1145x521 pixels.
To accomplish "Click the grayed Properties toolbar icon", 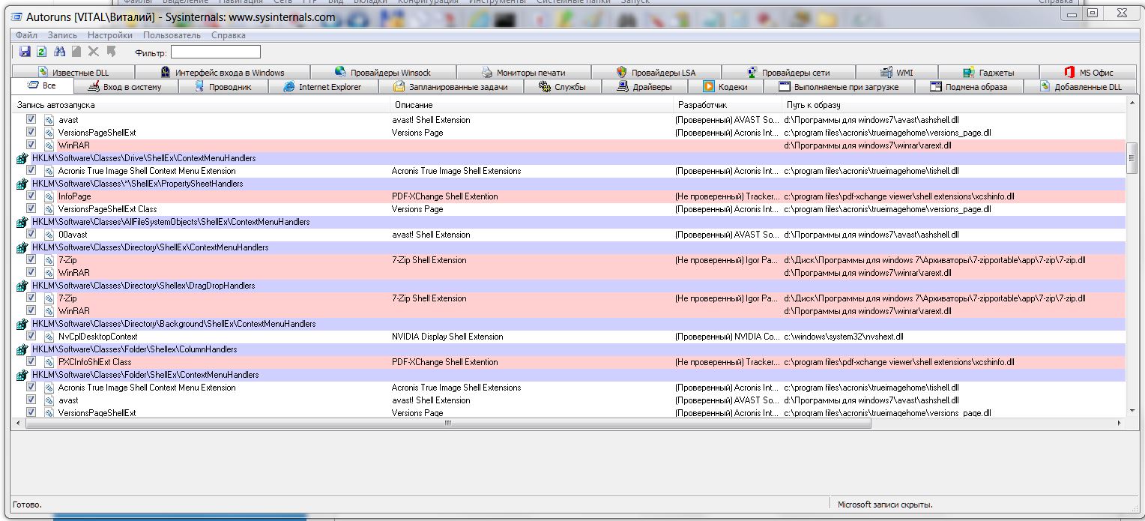I will pyautogui.click(x=76, y=52).
